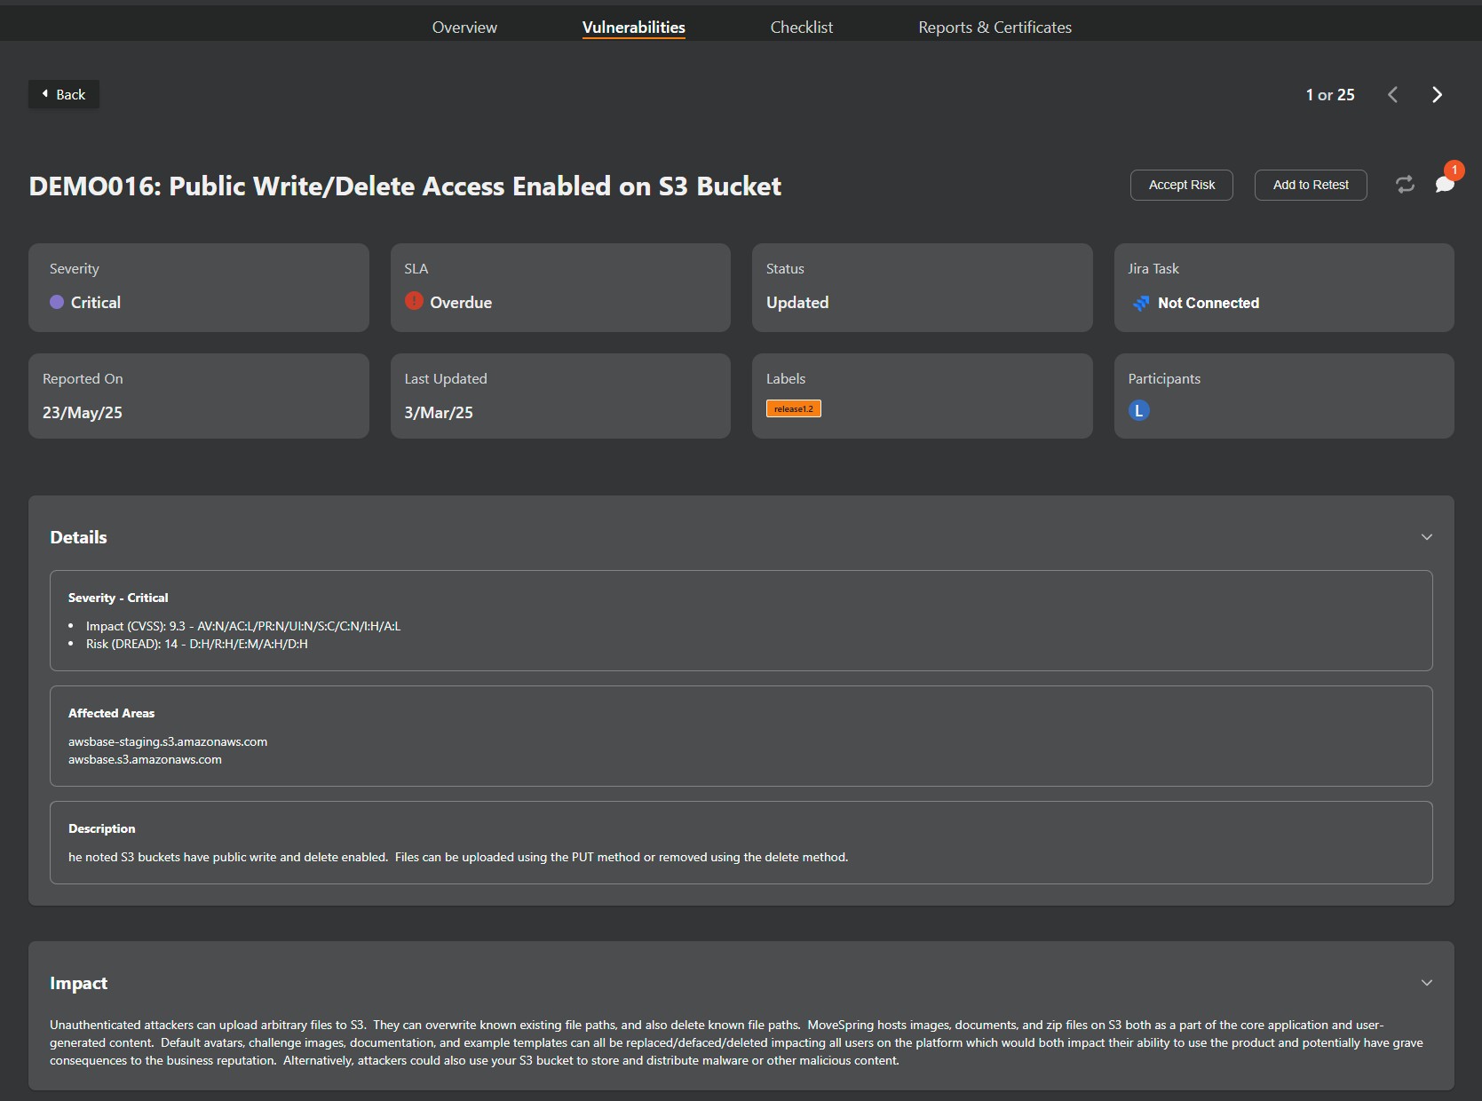Go to next vulnerability with right arrow
The width and height of the screenshot is (1482, 1101).
click(1437, 95)
